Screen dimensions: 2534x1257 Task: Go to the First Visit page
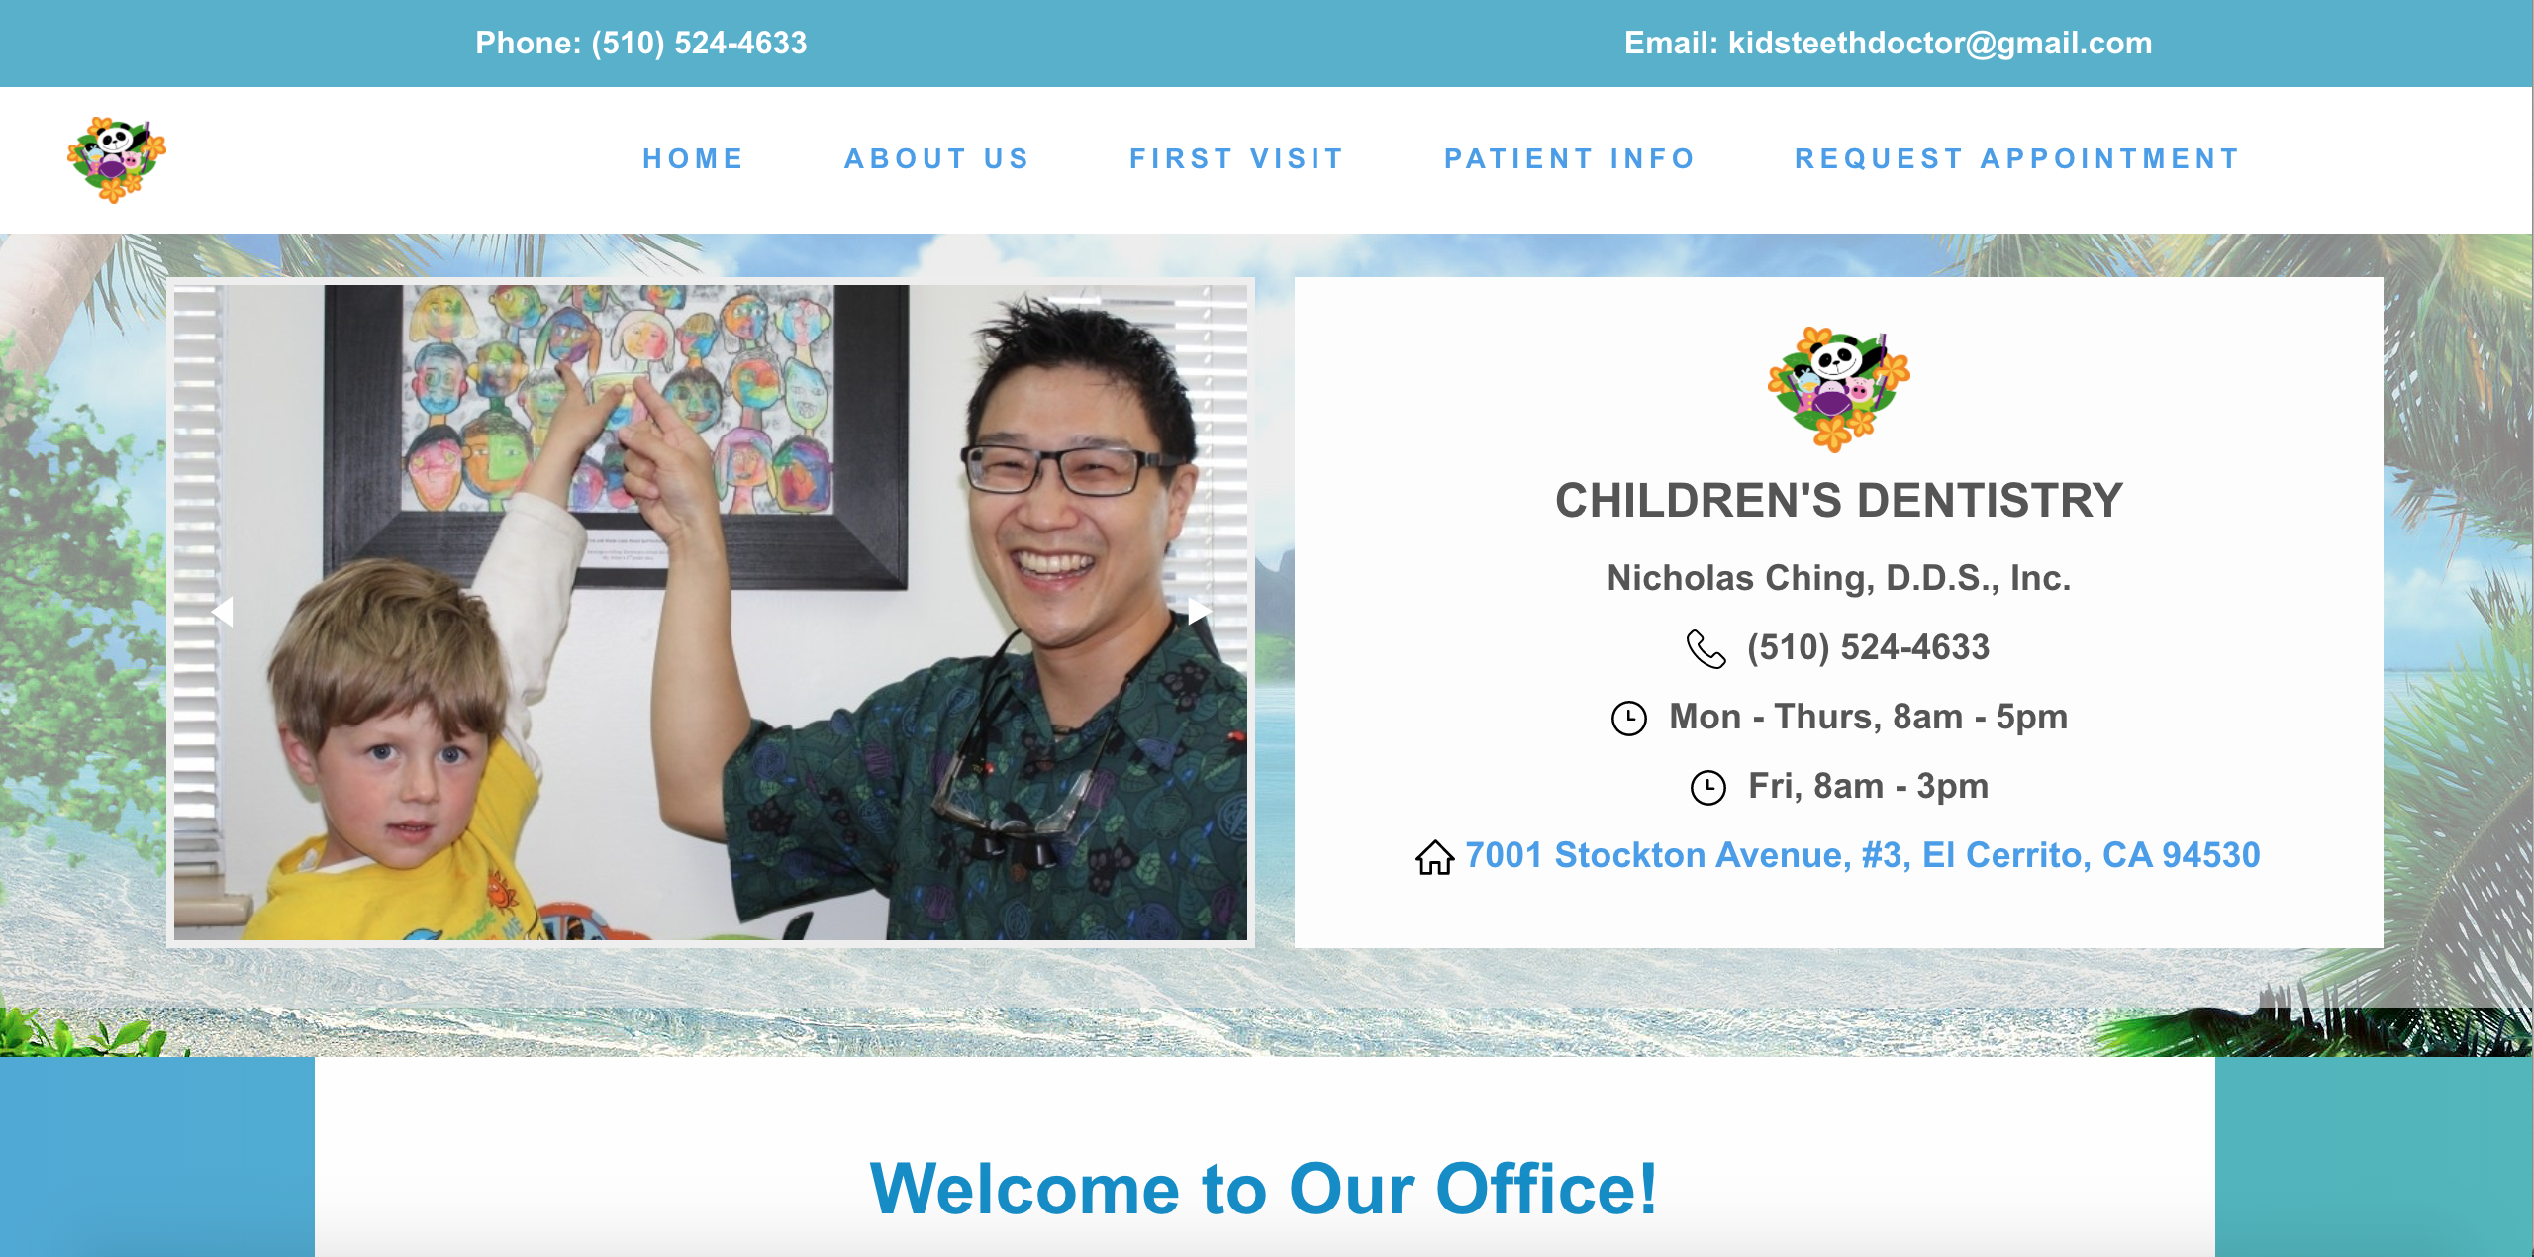[1237, 158]
